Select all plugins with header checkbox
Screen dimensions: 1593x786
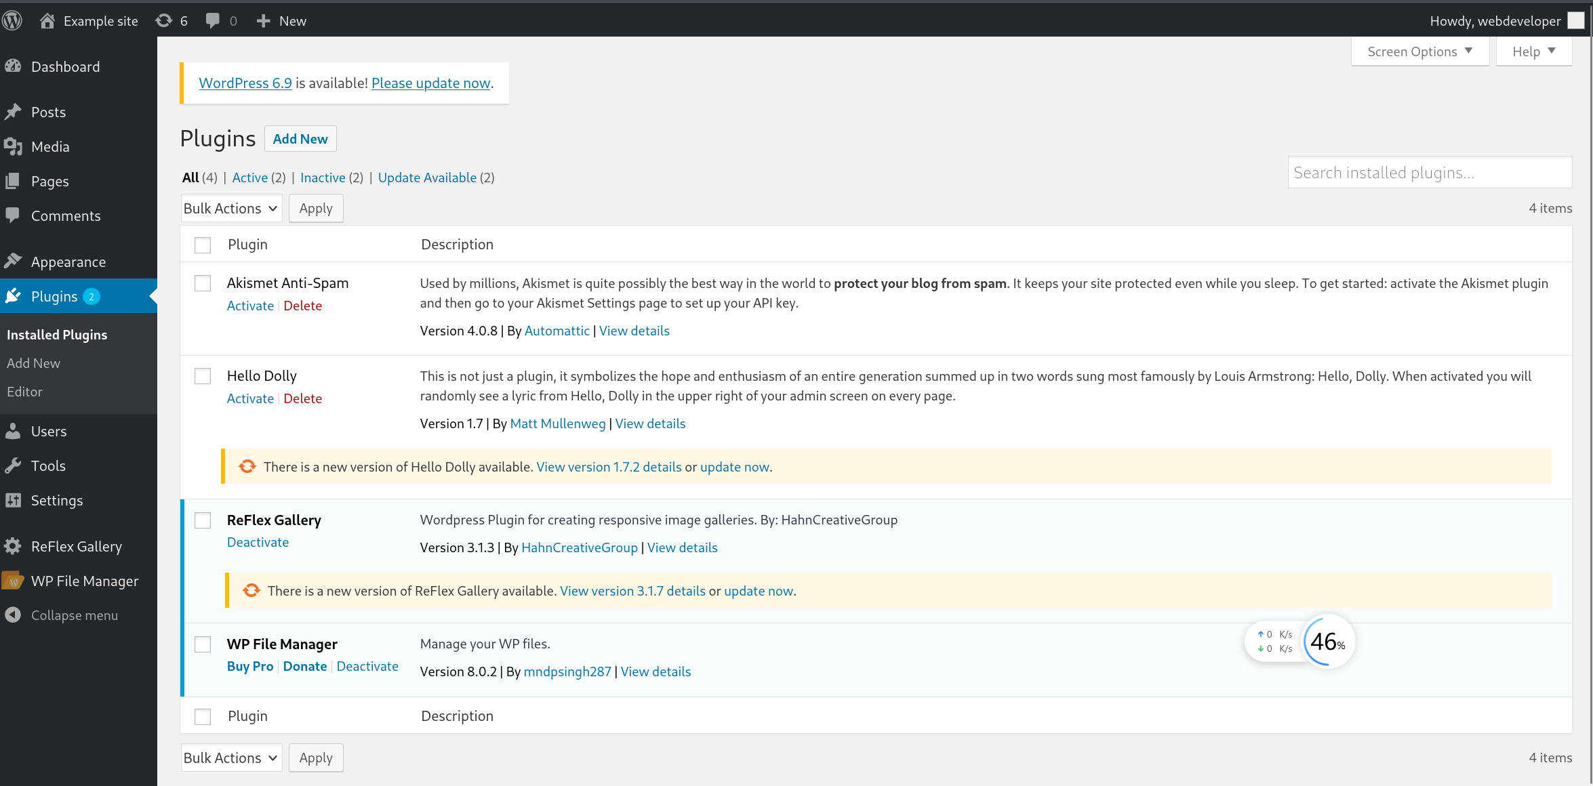[x=203, y=245]
